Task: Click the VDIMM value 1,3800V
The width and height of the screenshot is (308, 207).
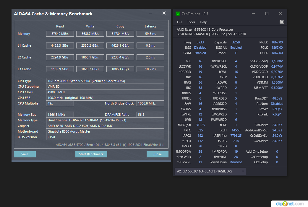Action: click(x=277, y=82)
